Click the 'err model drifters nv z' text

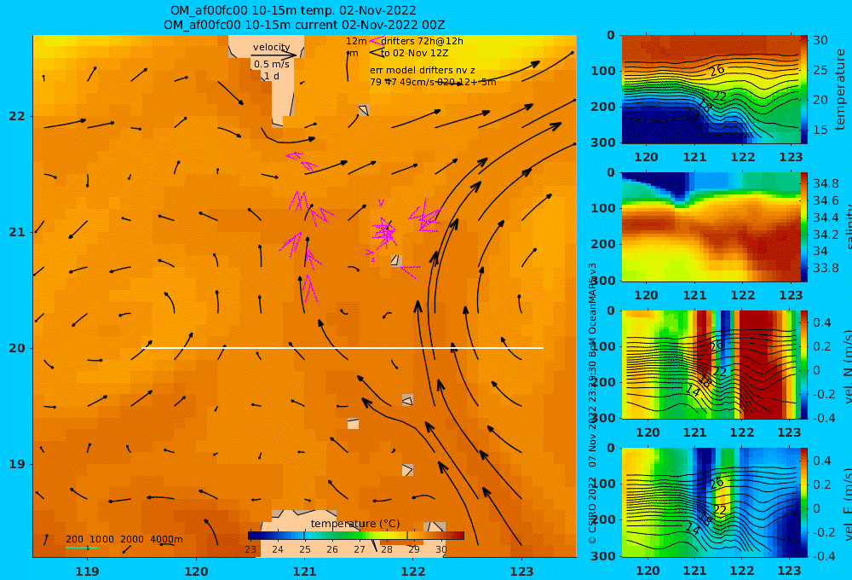pos(423,70)
